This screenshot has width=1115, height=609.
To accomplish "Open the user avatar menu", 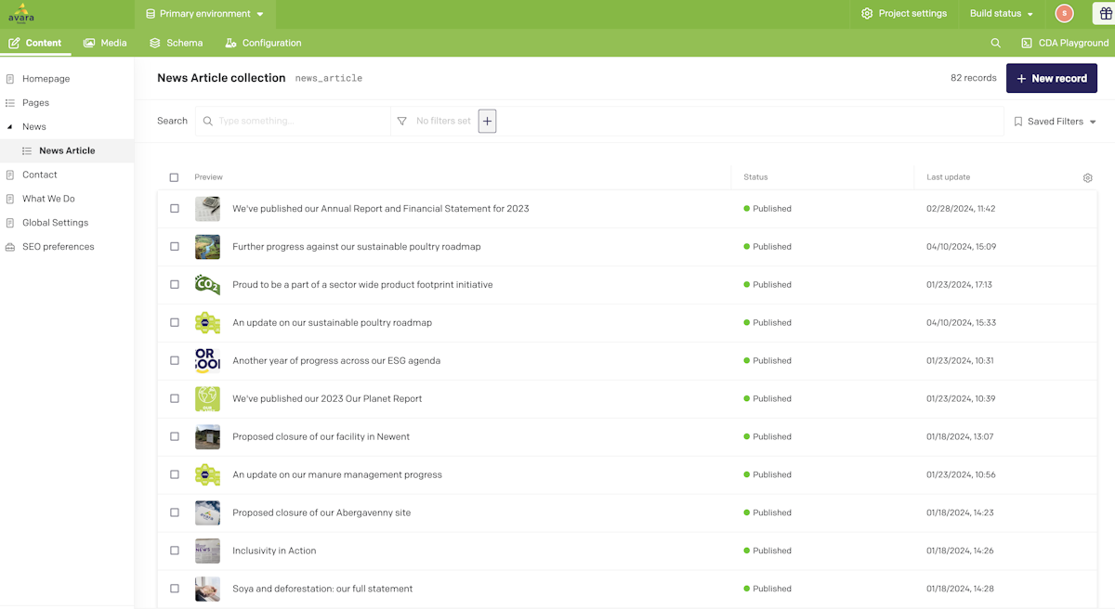I will pyautogui.click(x=1064, y=14).
